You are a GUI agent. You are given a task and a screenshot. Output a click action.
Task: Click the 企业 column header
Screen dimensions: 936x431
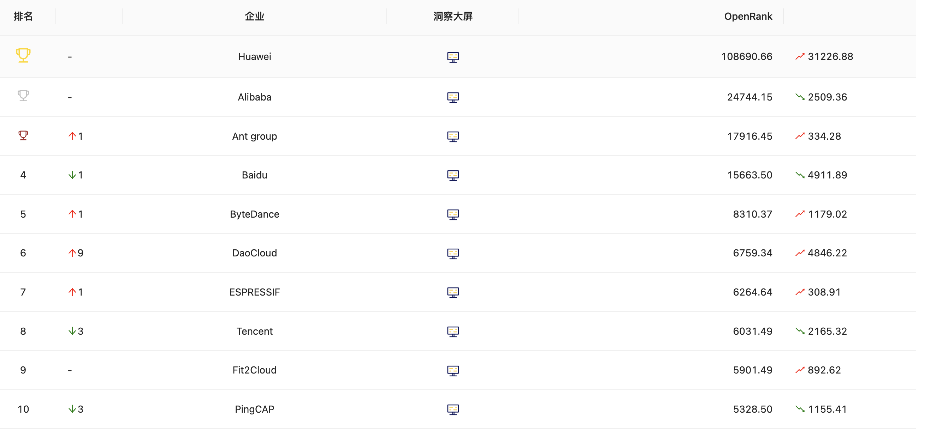click(x=254, y=16)
